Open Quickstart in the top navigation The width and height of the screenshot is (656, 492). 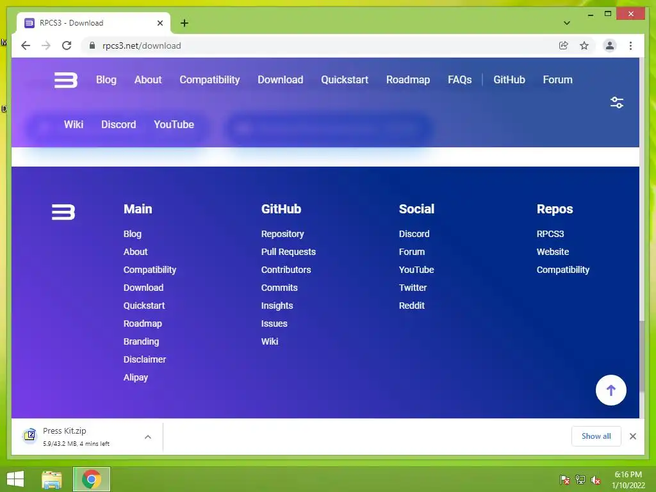(345, 79)
